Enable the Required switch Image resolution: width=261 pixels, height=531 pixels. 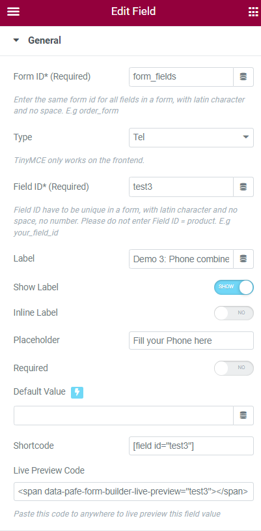(x=234, y=368)
